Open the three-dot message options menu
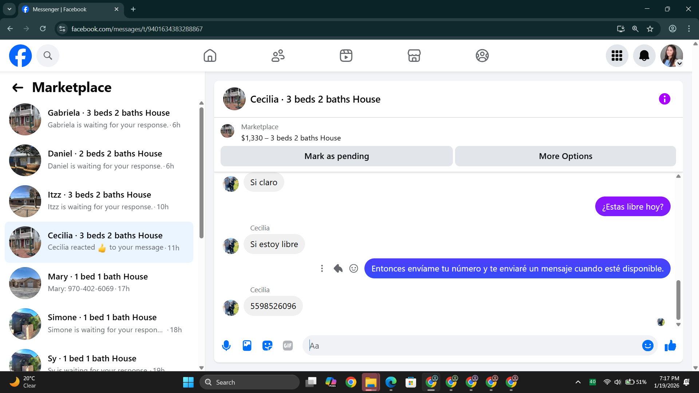 322,269
